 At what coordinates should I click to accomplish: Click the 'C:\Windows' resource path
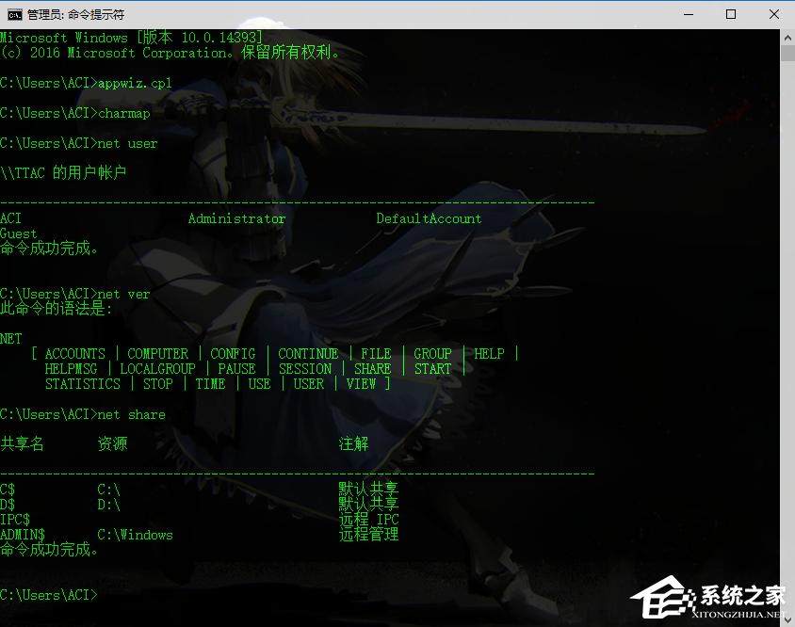pos(135,536)
